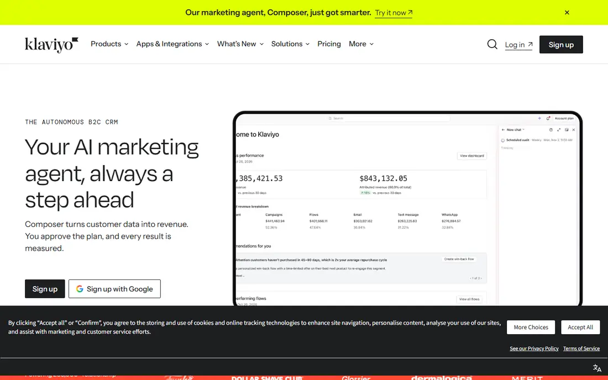Screen dimensions: 608x380
Task: Click the Campaigns revenue column label
Action: pyautogui.click(x=274, y=215)
